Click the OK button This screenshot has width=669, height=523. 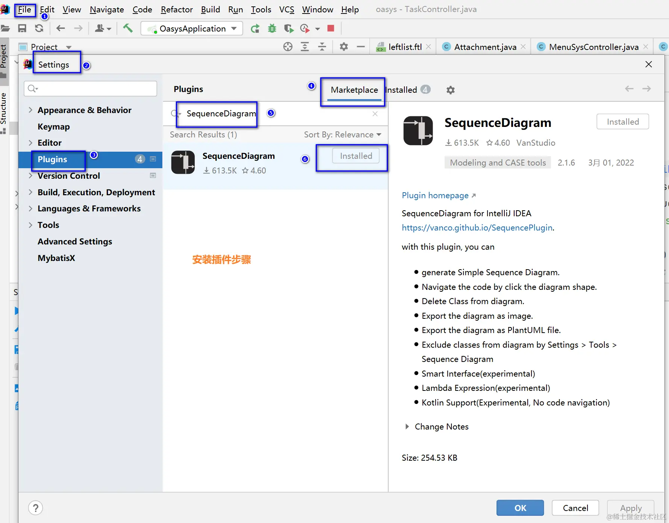point(520,508)
